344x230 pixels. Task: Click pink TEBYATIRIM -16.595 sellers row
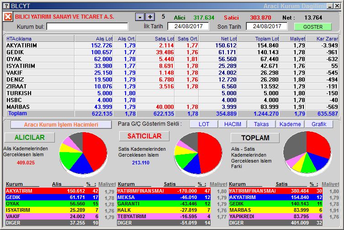click(164, 216)
